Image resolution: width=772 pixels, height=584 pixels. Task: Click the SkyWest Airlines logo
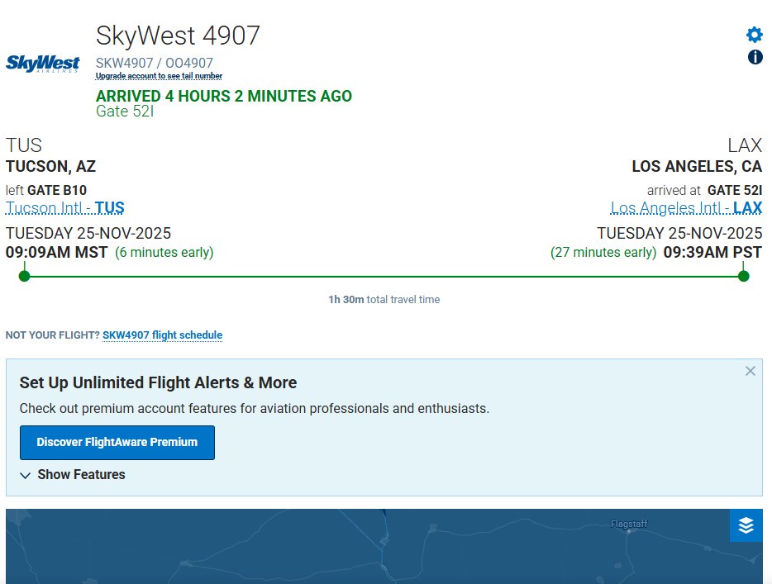point(42,64)
